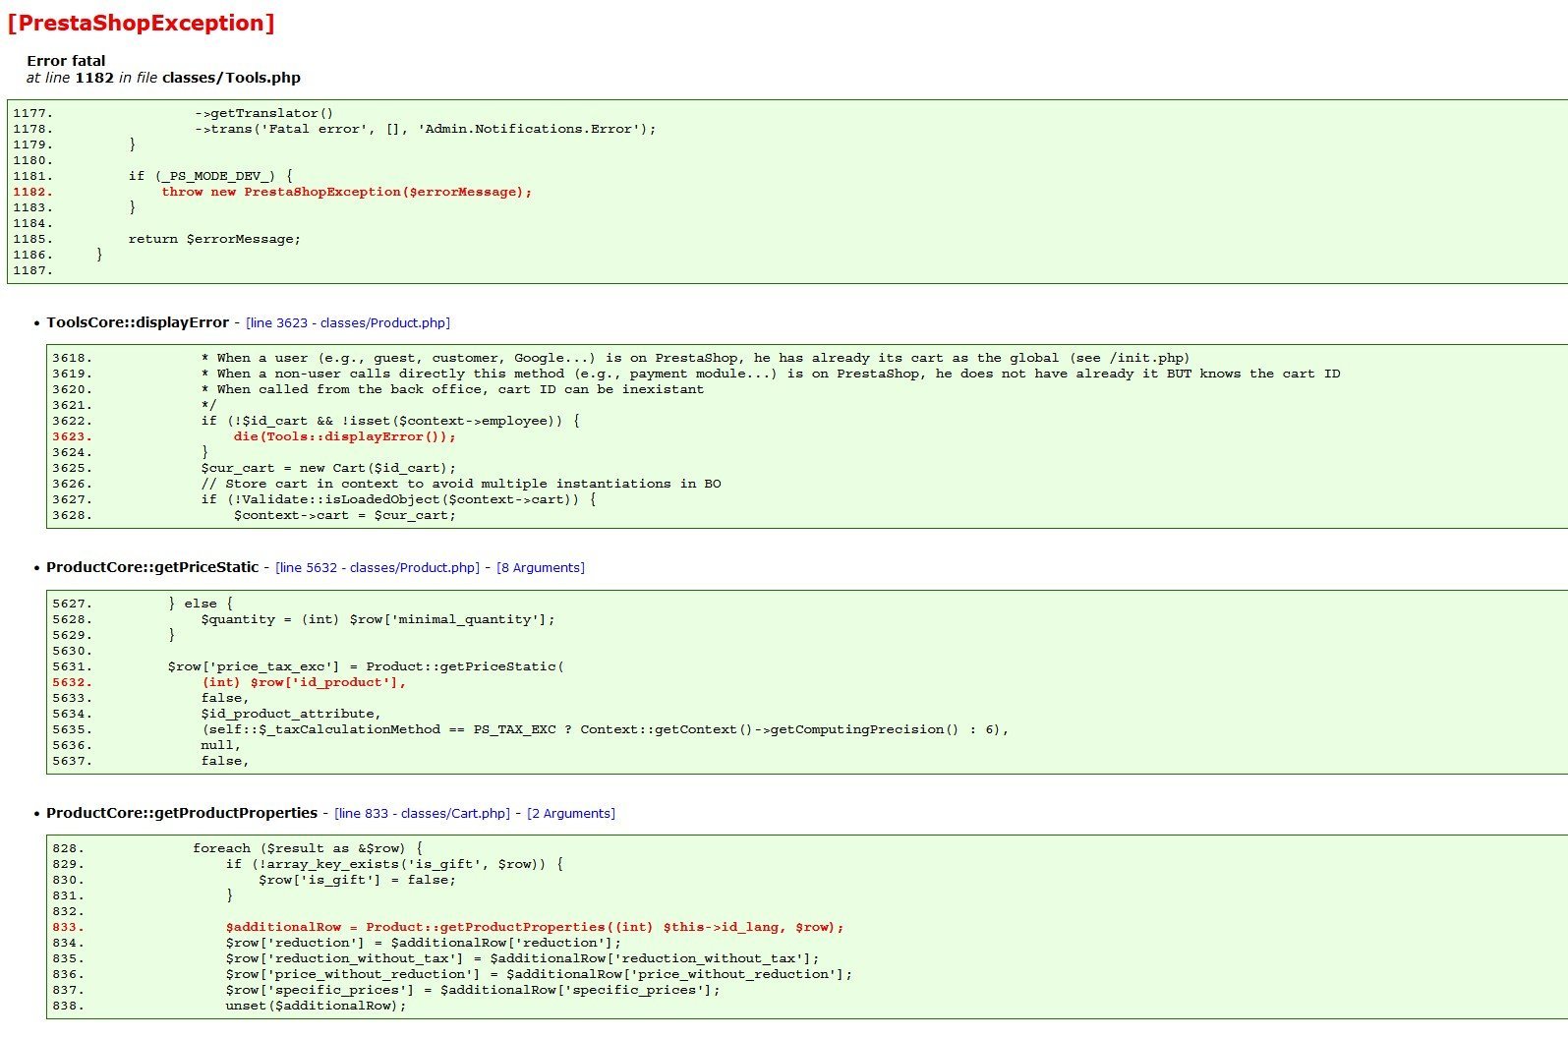The image size is (1568, 1038).
Task: Click the $cur_cart = new Cart($id_cart); line
Action: [329, 468]
